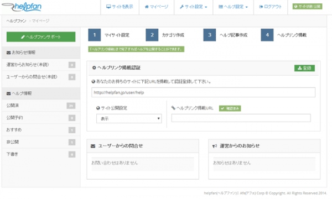Screen dimensions: 332x199
Task: Click the green サイト状態:公開 badge
Action: pyautogui.click(x=307, y=6)
